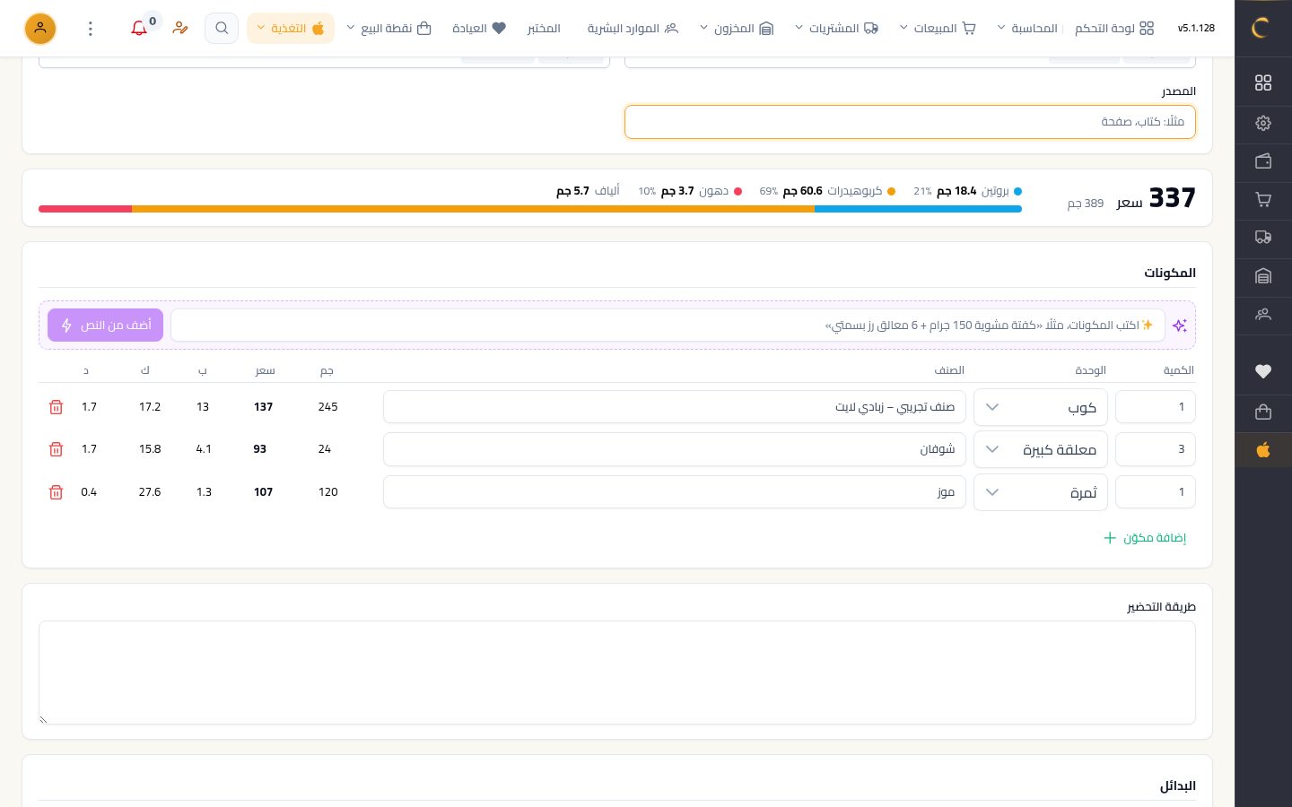Image resolution: width=1292 pixels, height=807 pixels.
Task: Open unit dropdown showing ثمرة
Action: 1041,492
